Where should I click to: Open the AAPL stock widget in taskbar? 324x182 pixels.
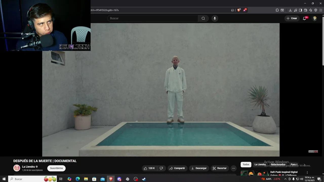(x=271, y=179)
